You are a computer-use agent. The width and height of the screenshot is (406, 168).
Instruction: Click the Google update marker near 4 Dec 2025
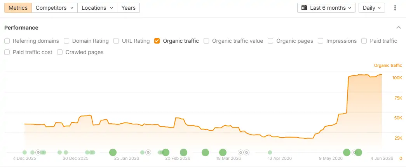[x=38, y=152]
